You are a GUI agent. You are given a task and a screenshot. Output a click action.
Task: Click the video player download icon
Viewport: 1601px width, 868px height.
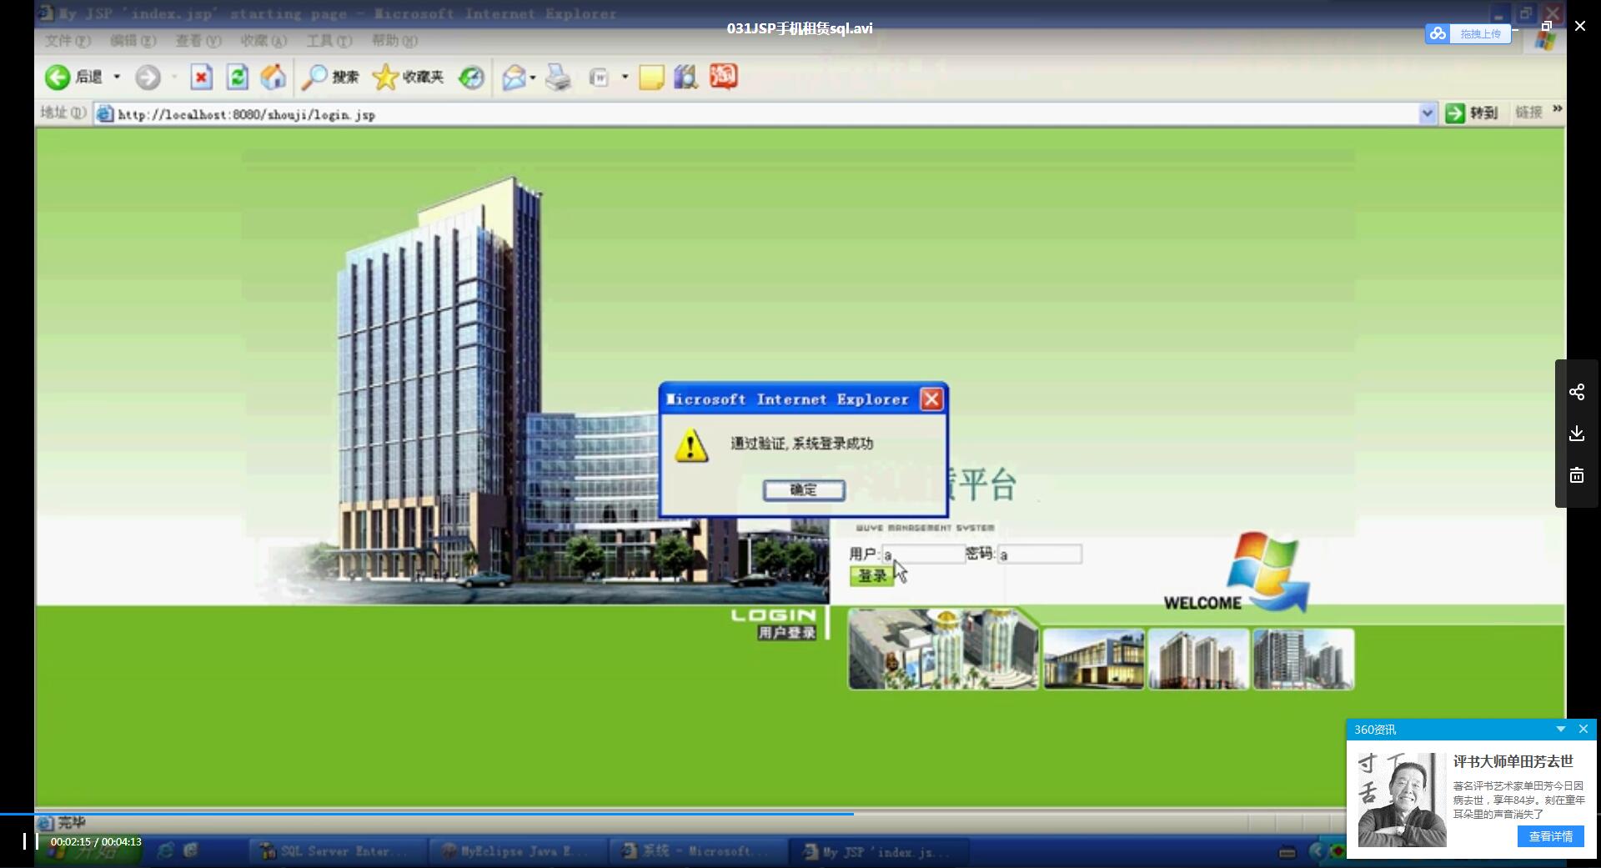pyautogui.click(x=1577, y=434)
